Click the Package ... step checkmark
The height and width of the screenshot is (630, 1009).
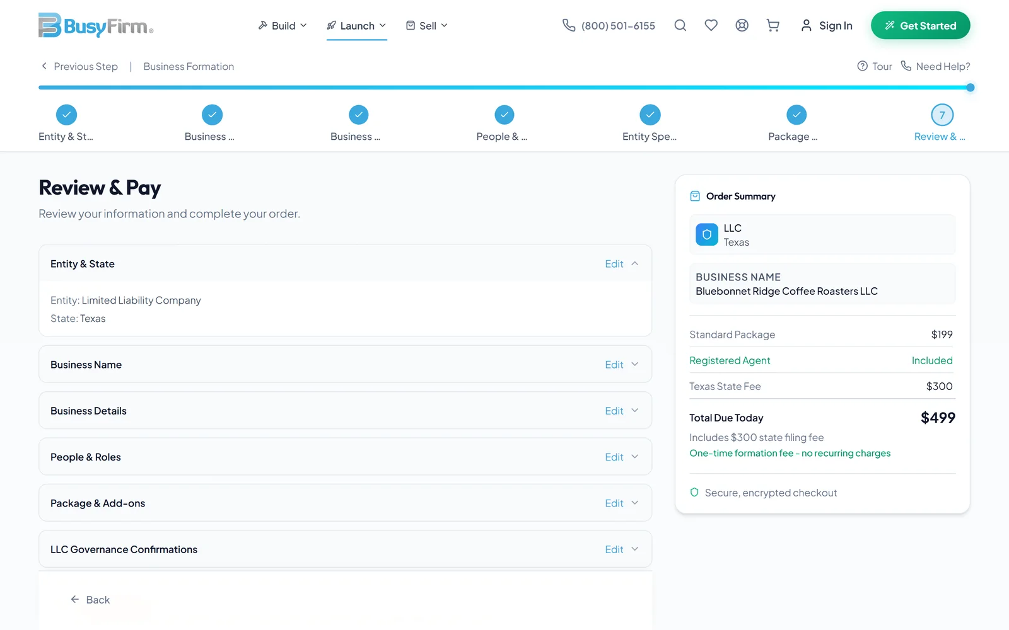click(x=796, y=115)
